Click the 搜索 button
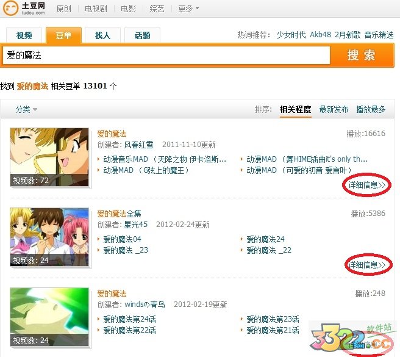 coord(362,55)
